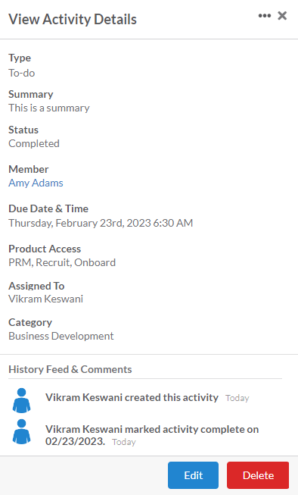Image resolution: width=298 pixels, height=495 pixels.
Task: Click the Business Development category value
Action: [x=61, y=337]
